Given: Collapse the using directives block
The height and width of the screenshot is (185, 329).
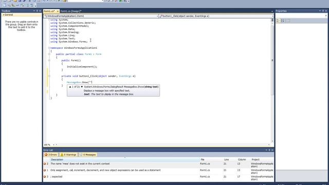Looking at the screenshot, I should pos(49,20).
